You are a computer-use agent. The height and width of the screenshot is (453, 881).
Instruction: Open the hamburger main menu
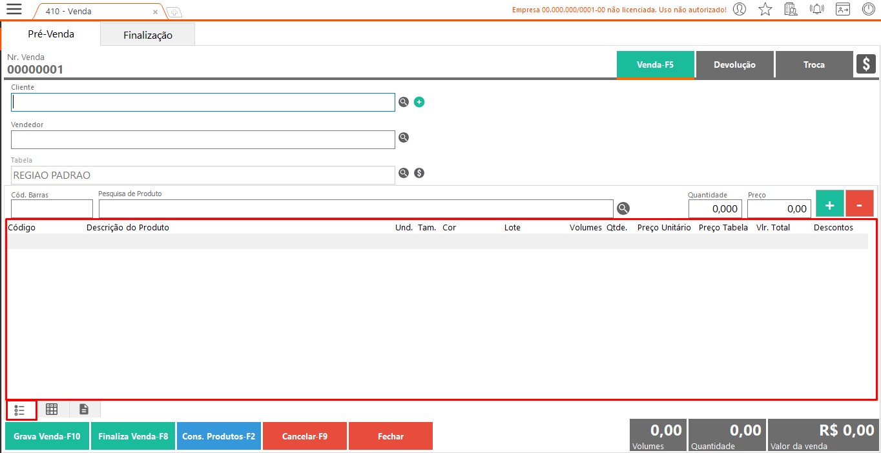coord(14,9)
